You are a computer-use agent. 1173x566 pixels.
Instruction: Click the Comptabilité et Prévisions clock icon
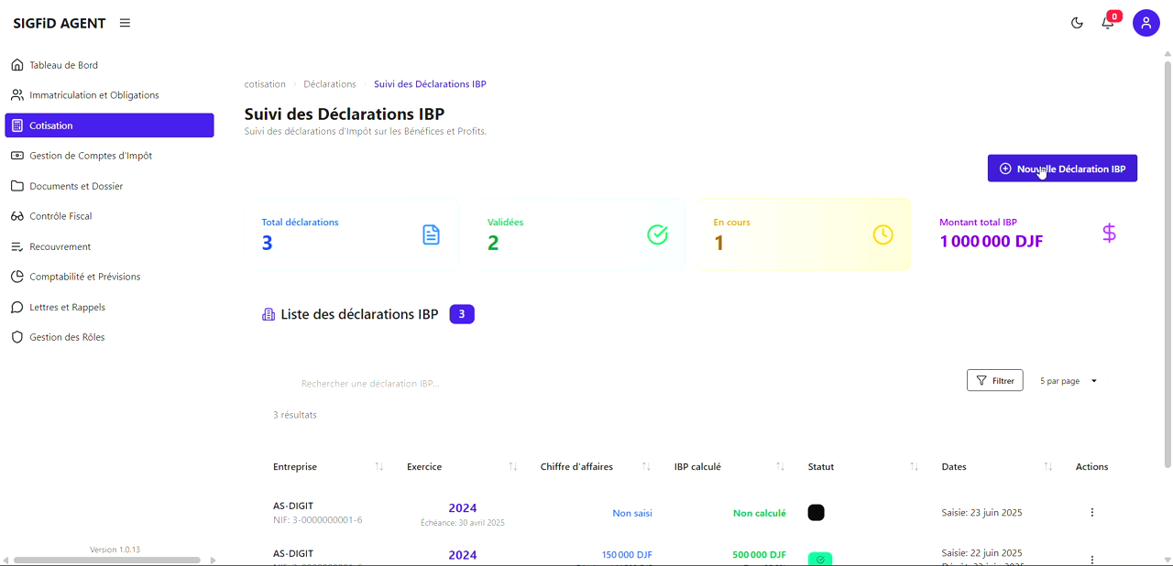[16, 277]
